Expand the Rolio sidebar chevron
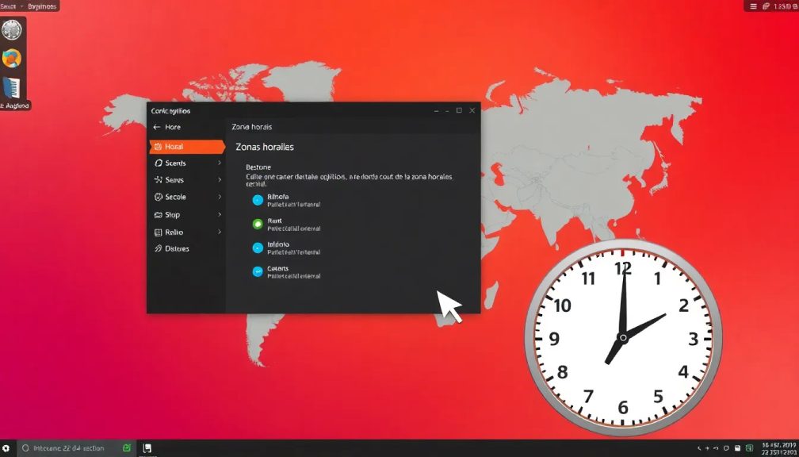799x457 pixels. tap(220, 232)
